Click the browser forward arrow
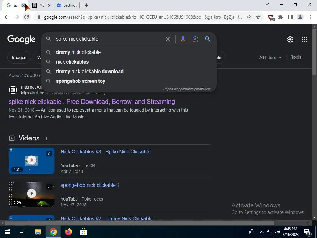The image size is (317, 238). (17, 17)
